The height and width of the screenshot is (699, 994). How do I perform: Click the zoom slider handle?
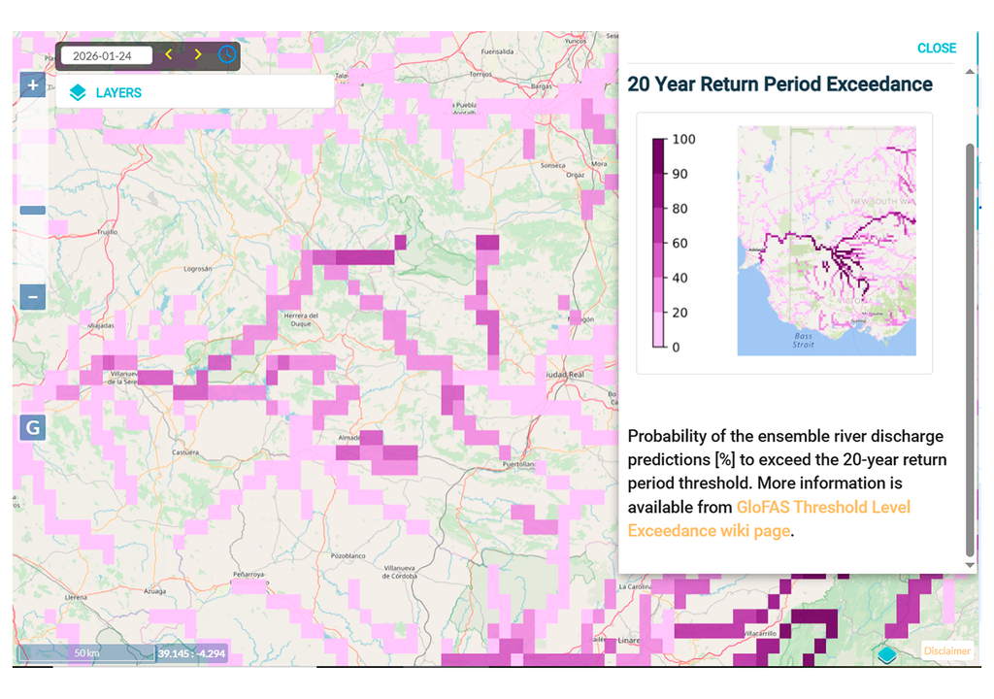(33, 210)
